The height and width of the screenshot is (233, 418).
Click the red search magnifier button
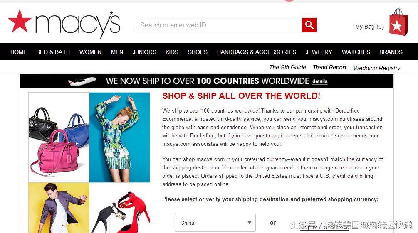(x=309, y=25)
